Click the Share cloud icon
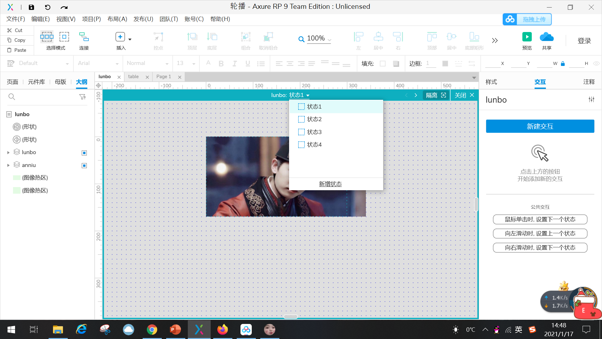Screen dimensions: 602x339 click(547, 37)
